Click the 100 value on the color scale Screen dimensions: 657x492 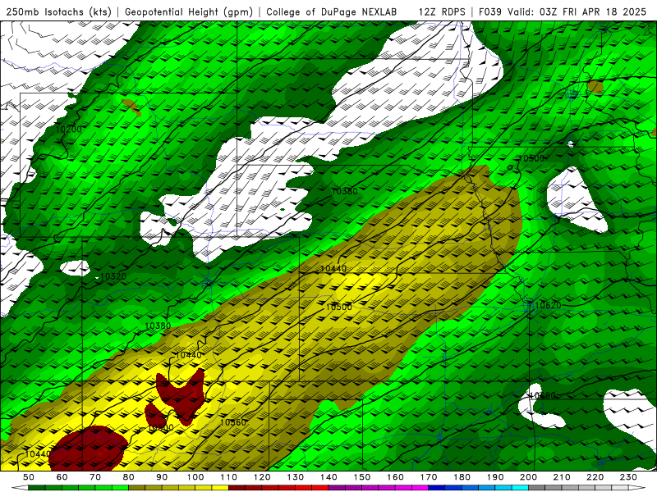point(195,477)
